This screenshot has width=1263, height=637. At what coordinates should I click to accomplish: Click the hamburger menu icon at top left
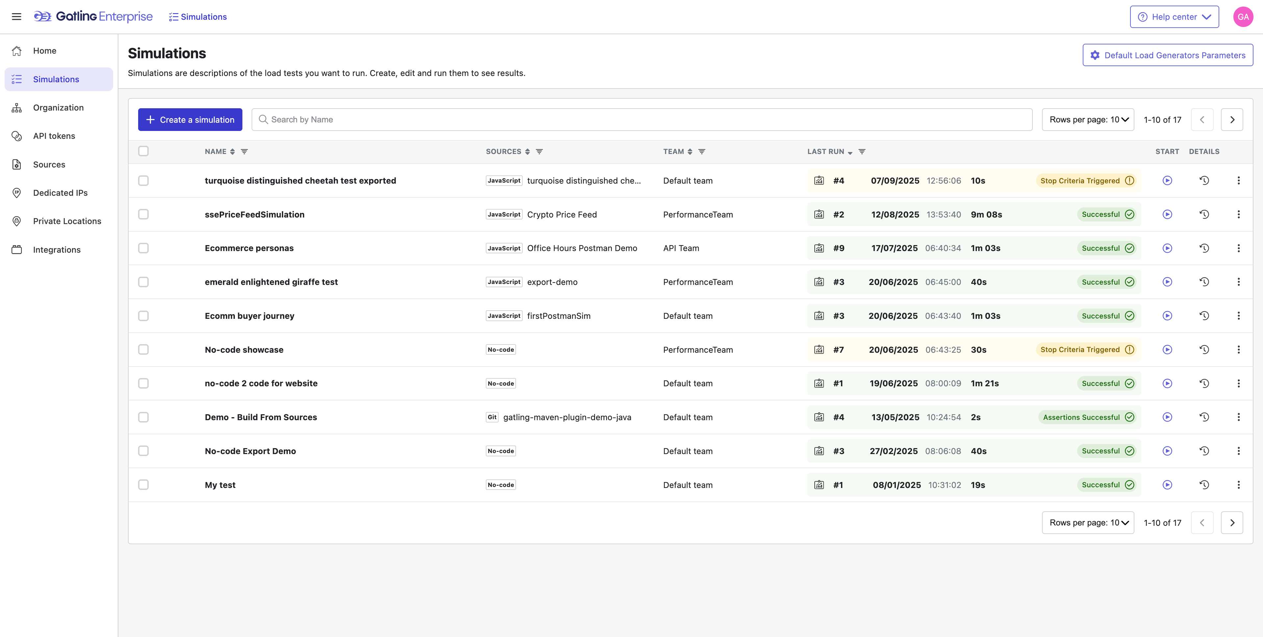pos(17,17)
